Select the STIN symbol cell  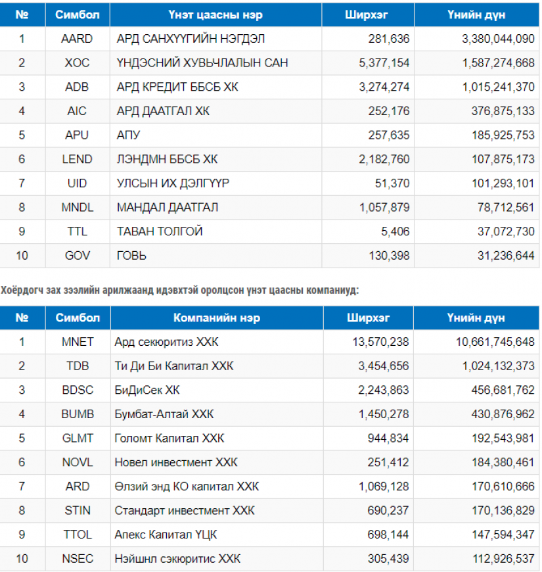click(x=78, y=510)
